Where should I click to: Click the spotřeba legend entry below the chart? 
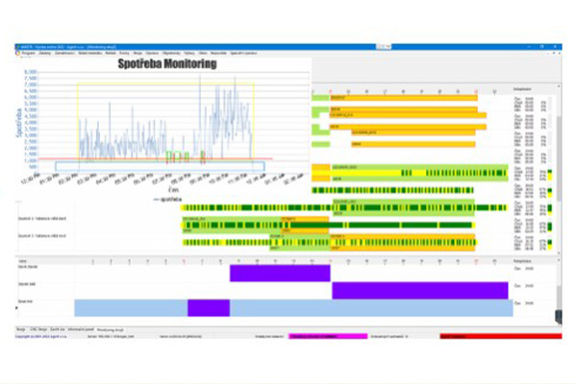coord(168,198)
